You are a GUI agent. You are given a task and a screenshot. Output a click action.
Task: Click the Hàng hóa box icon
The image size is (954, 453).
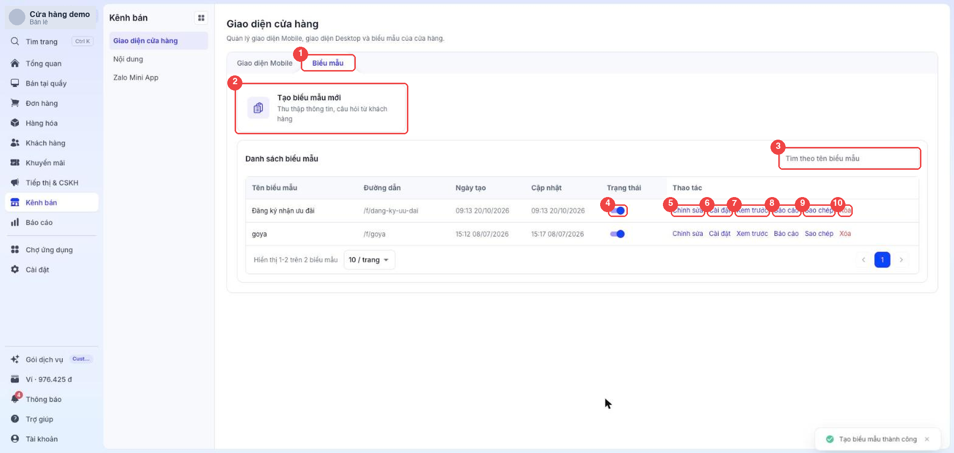pyautogui.click(x=15, y=123)
